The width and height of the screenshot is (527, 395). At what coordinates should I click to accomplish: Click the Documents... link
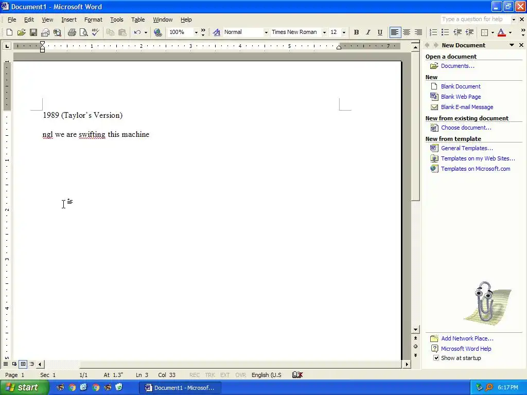(458, 66)
